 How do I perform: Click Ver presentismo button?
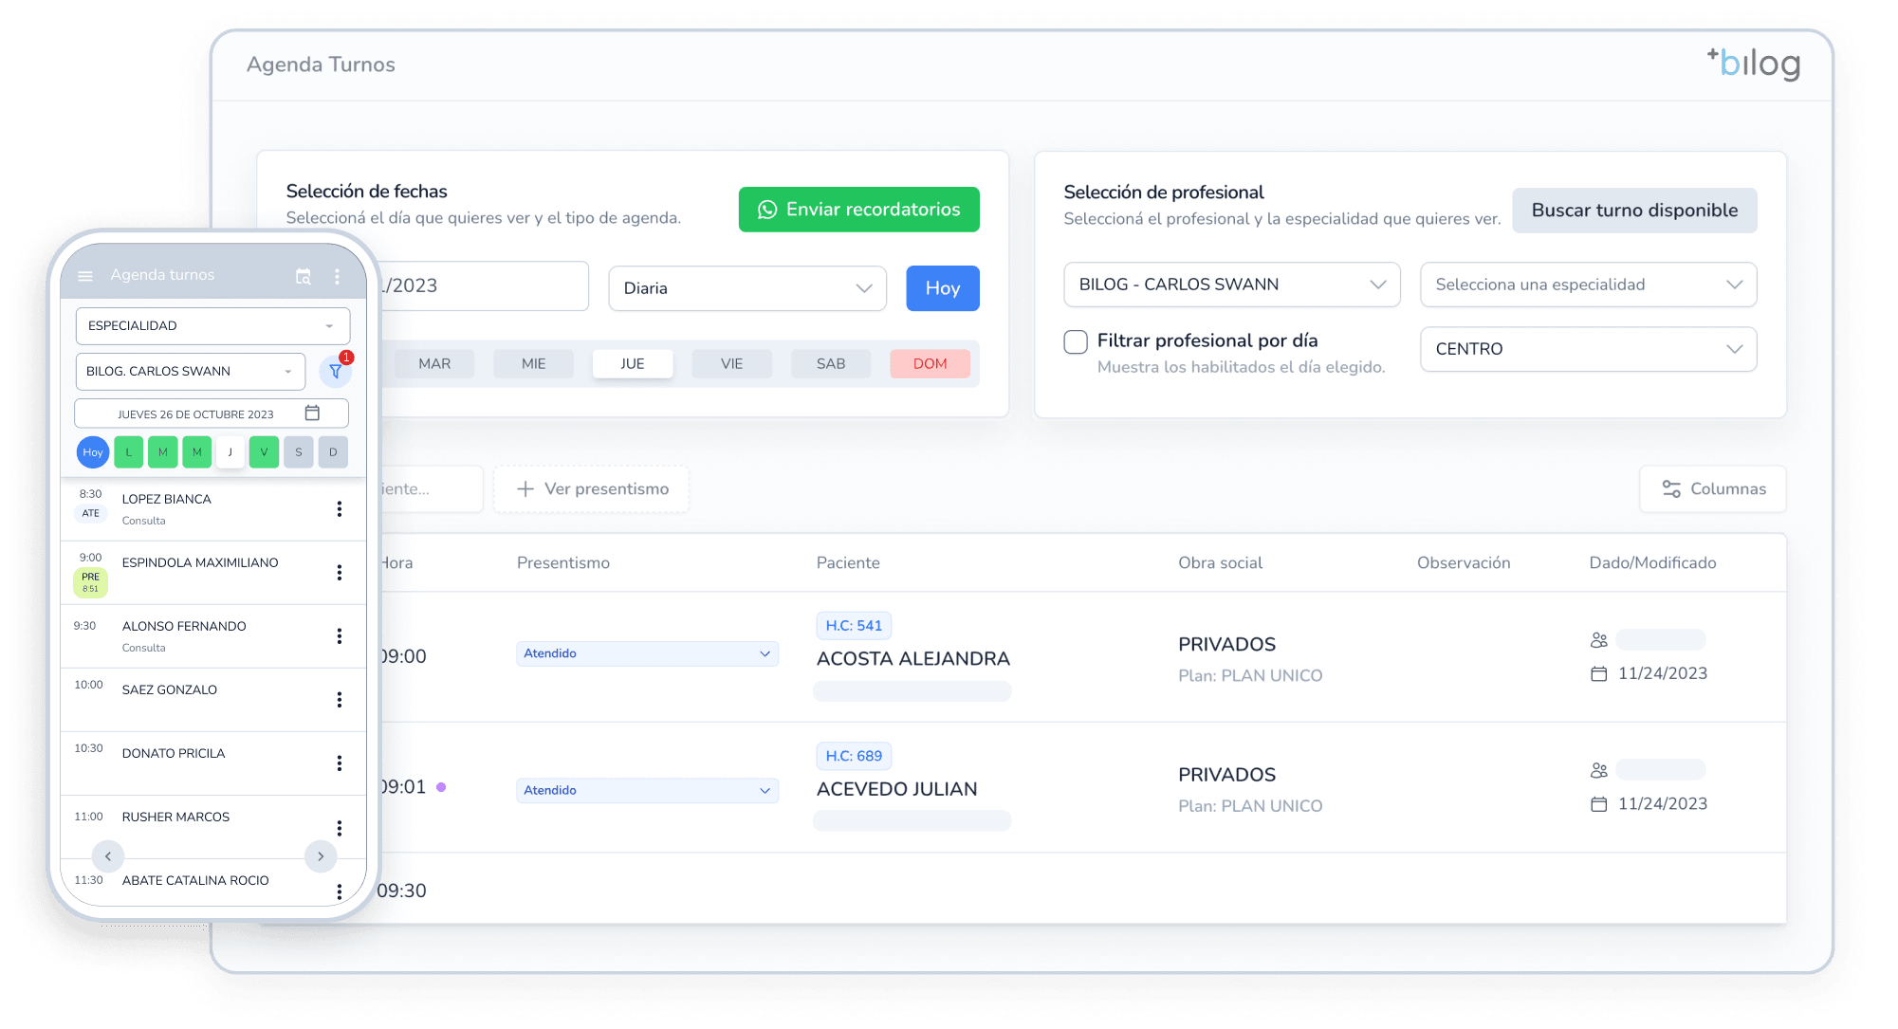coord(592,489)
